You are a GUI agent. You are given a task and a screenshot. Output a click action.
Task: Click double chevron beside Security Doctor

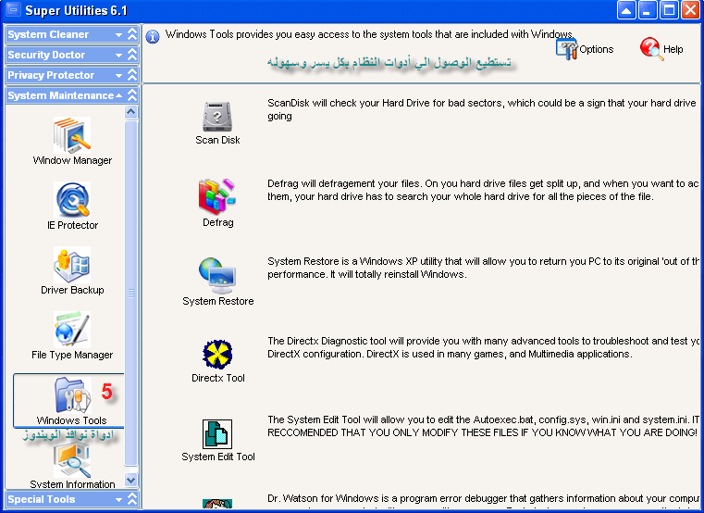132,55
